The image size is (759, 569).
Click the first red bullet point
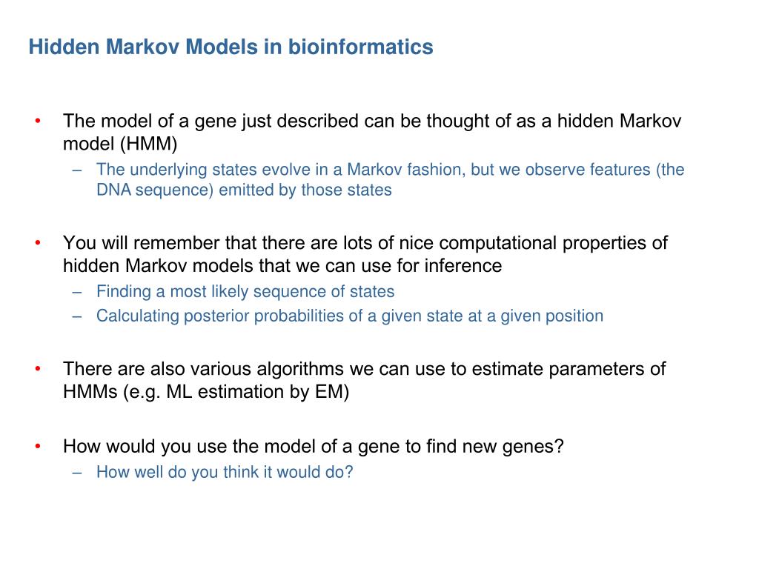(x=38, y=121)
